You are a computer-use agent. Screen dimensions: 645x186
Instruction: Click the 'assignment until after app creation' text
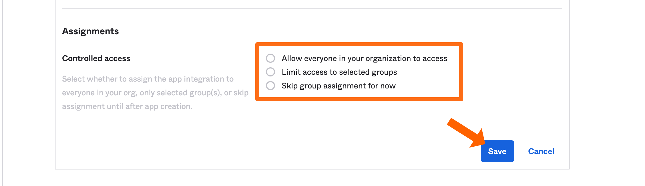[127, 106]
